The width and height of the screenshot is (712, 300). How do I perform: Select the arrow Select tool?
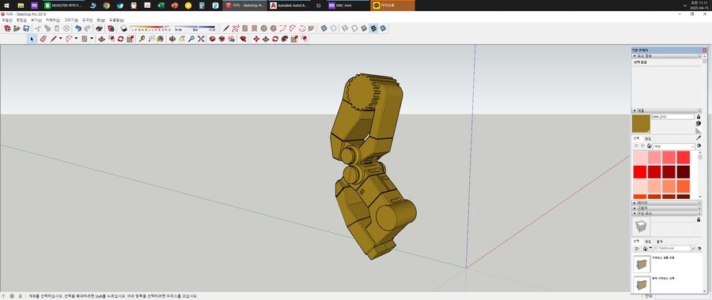[32, 39]
